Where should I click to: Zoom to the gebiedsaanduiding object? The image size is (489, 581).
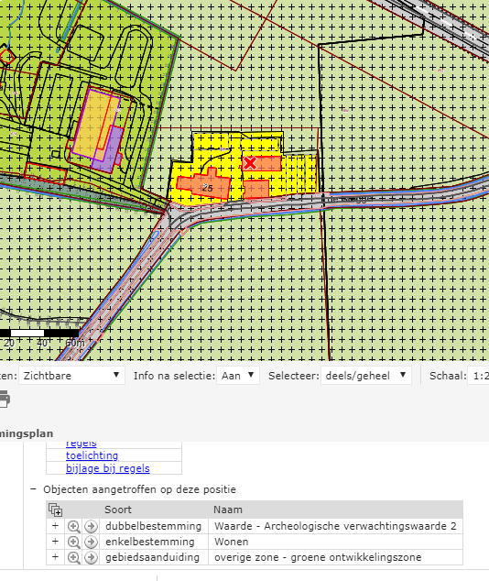point(73,557)
